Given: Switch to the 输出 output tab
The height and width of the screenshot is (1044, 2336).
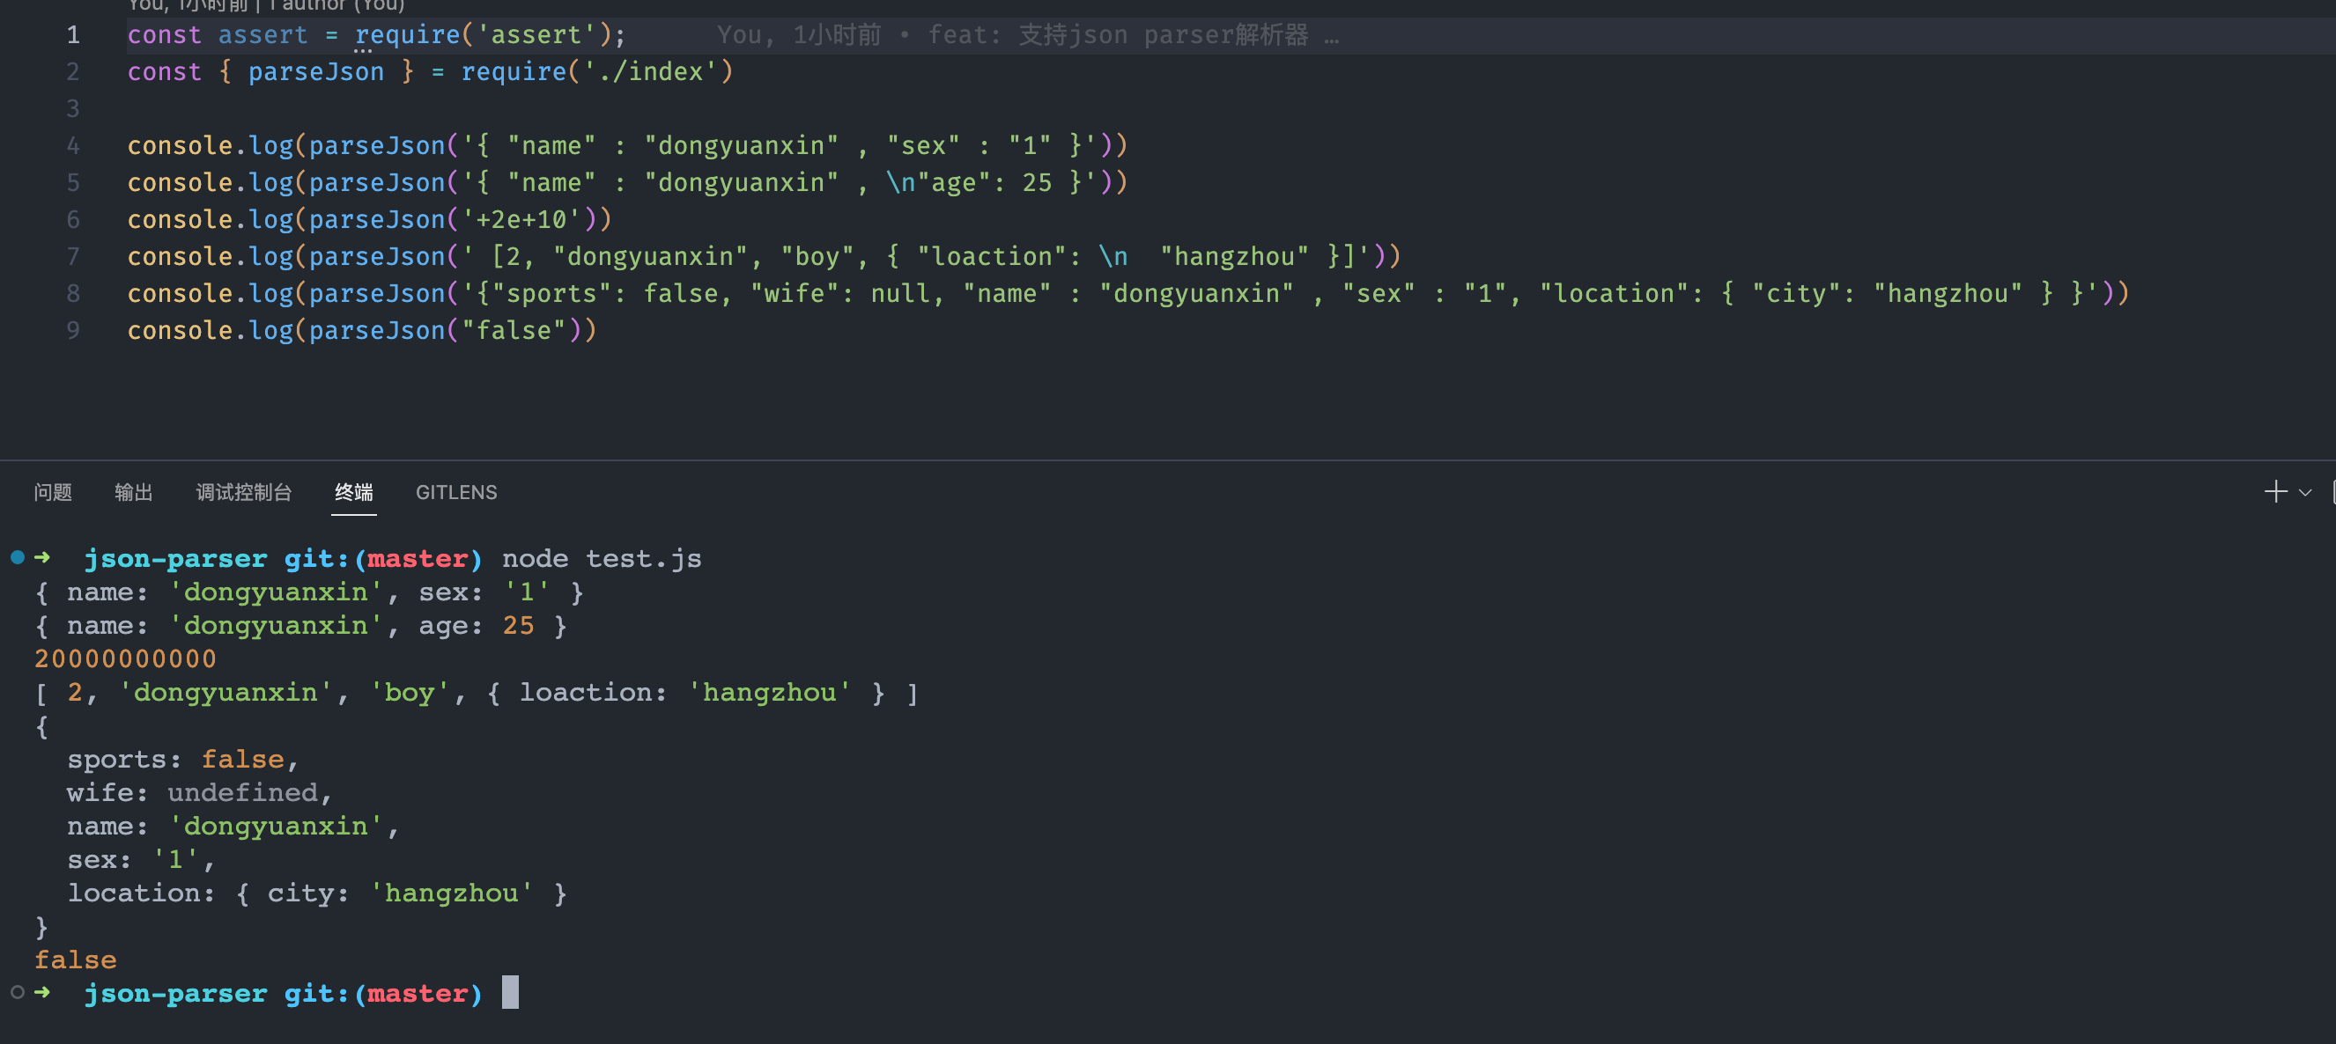Looking at the screenshot, I should (133, 492).
